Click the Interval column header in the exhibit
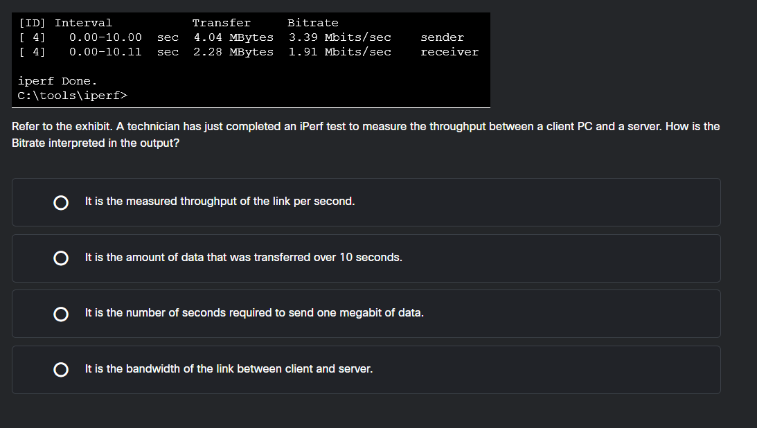This screenshot has height=428, width=757. [x=83, y=22]
